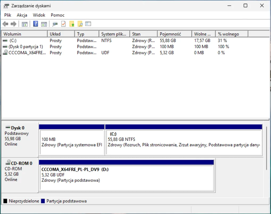Image resolution: width=271 pixels, height=214 pixels.
Task: Open the Akcja menu
Action: 22,15
